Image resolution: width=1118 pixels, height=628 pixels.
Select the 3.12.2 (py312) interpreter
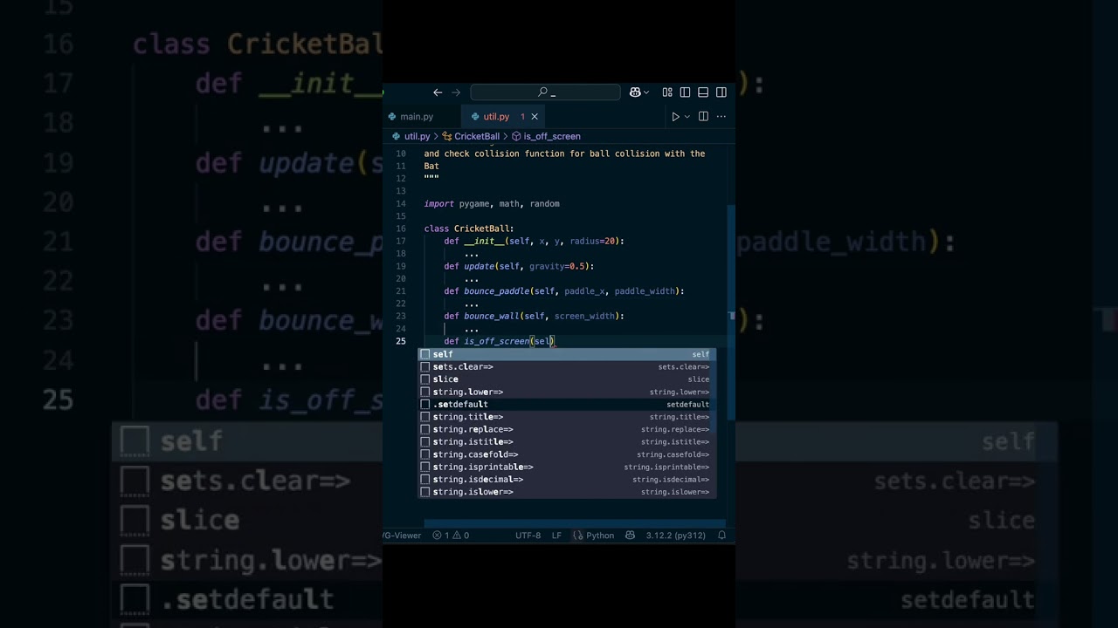coord(675,536)
